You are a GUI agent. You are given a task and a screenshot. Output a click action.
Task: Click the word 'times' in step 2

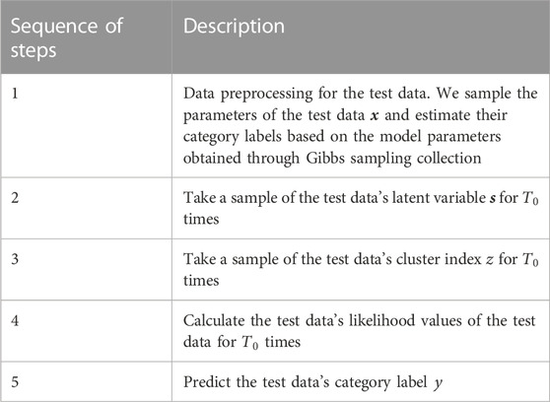click(201, 220)
